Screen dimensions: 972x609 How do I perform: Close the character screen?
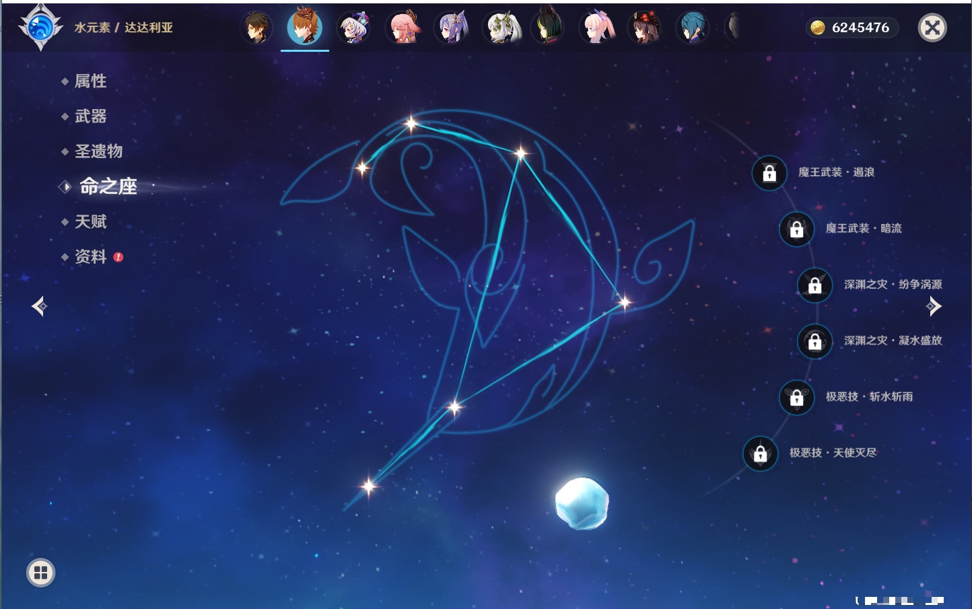[932, 28]
